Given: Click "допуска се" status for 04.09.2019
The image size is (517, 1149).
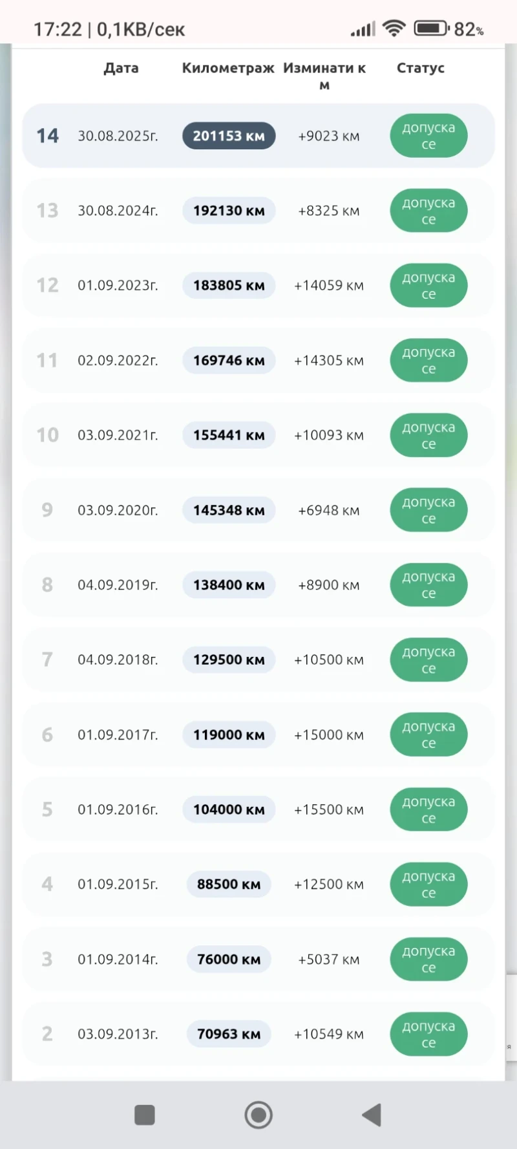Looking at the screenshot, I should click(428, 585).
